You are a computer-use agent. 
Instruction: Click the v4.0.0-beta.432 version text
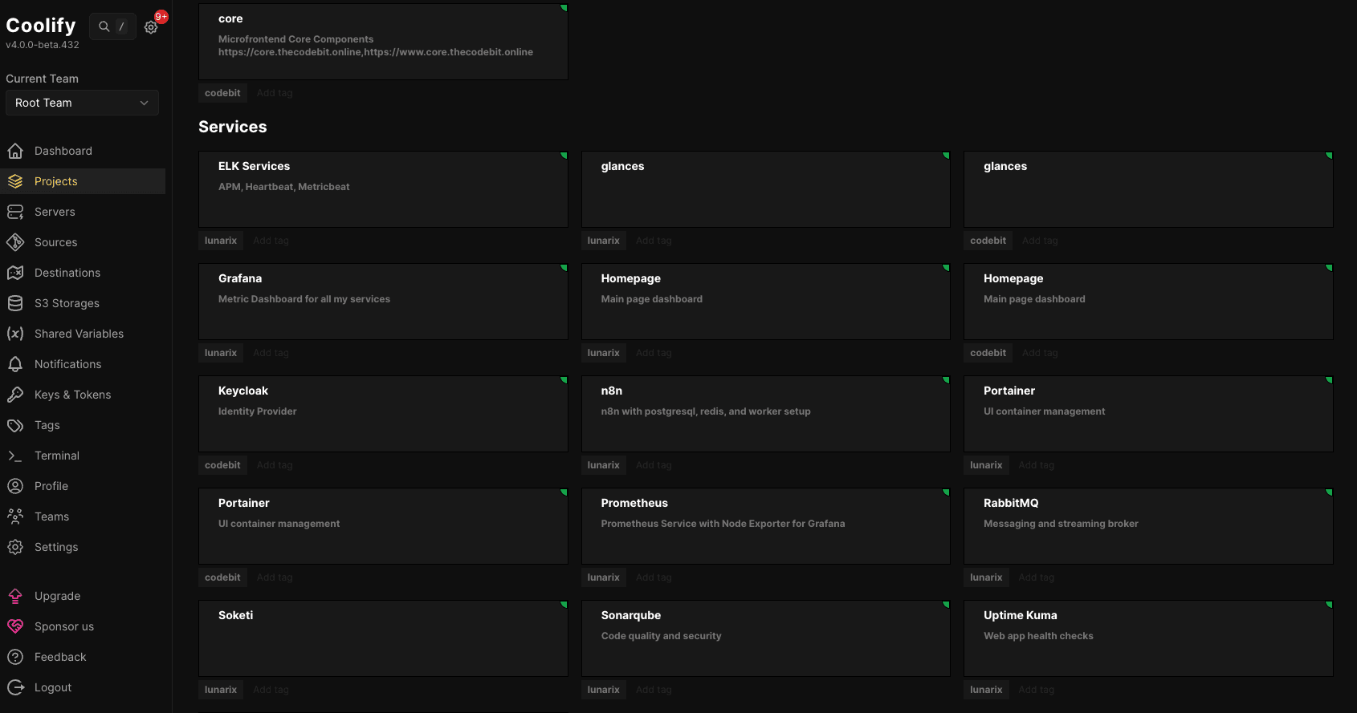43,45
